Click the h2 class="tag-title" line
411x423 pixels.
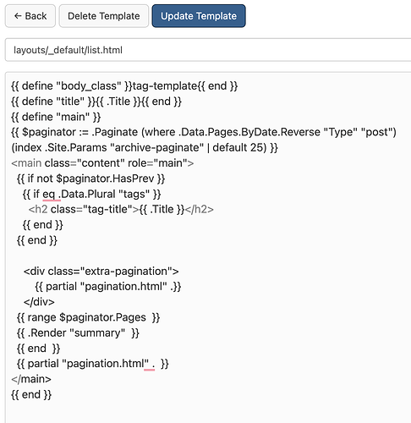click(121, 209)
